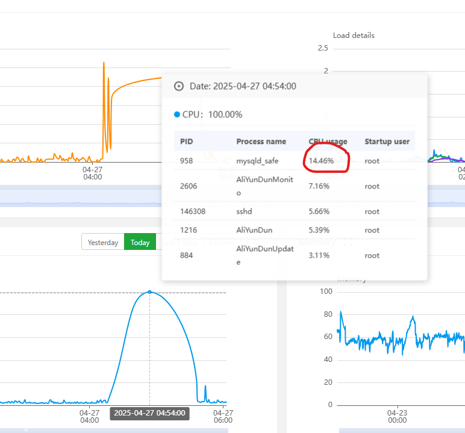The height and width of the screenshot is (433, 465).
Task: Click the 2025-04-27 04:54:00 axis pointer label
Action: tap(150, 413)
